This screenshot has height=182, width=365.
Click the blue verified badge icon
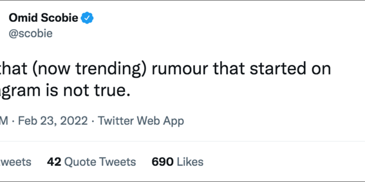[87, 18]
